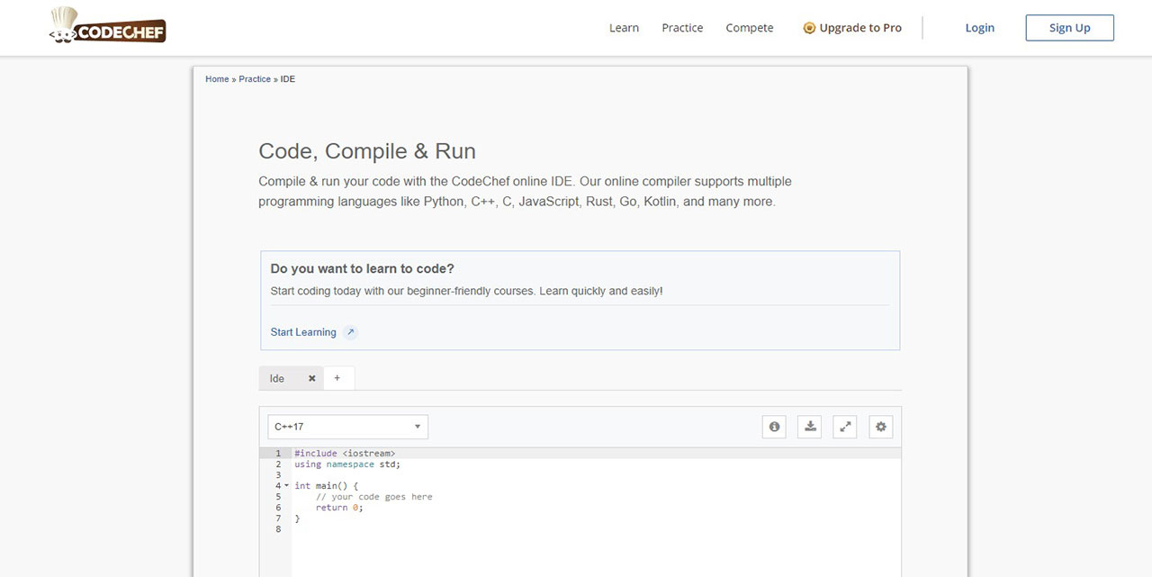Image resolution: width=1152 pixels, height=577 pixels.
Task: Open the Learn menu
Action: (x=624, y=28)
